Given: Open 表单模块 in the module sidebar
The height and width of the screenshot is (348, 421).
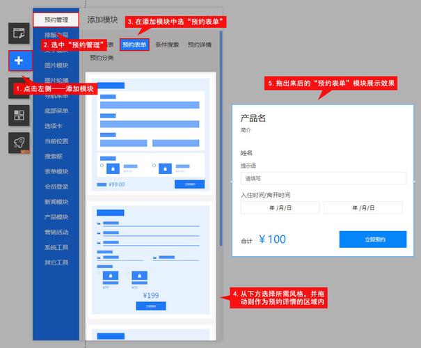Looking at the screenshot, I should point(56,171).
